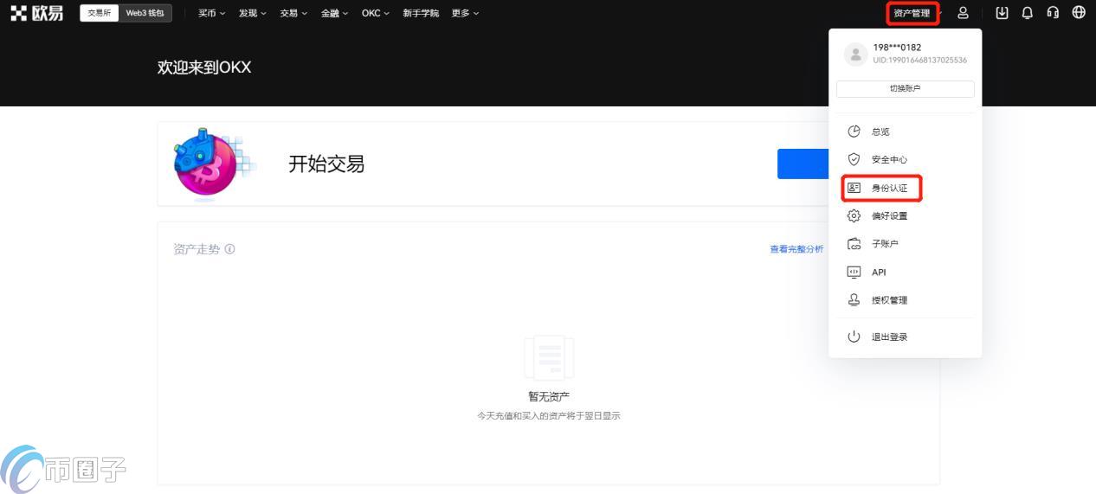Click the 开始交易 heading

click(x=326, y=164)
